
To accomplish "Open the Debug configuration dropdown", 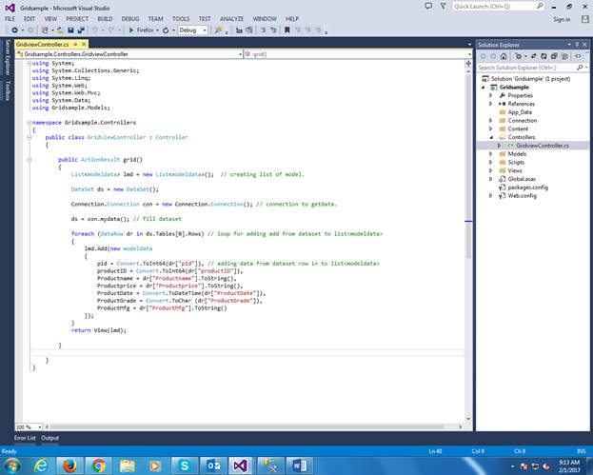I will pyautogui.click(x=192, y=30).
